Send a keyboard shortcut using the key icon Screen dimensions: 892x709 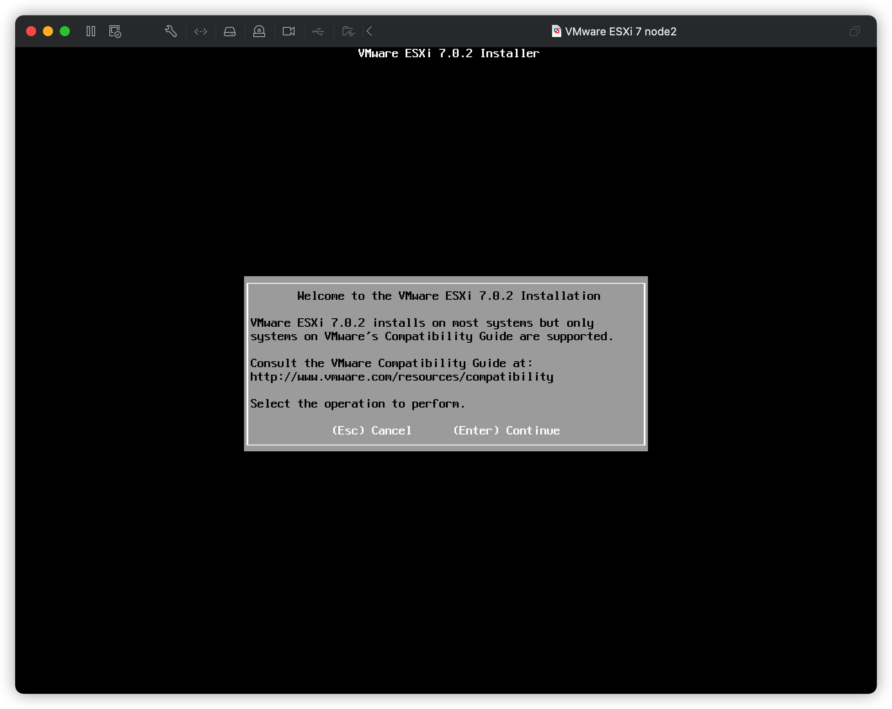coord(200,31)
